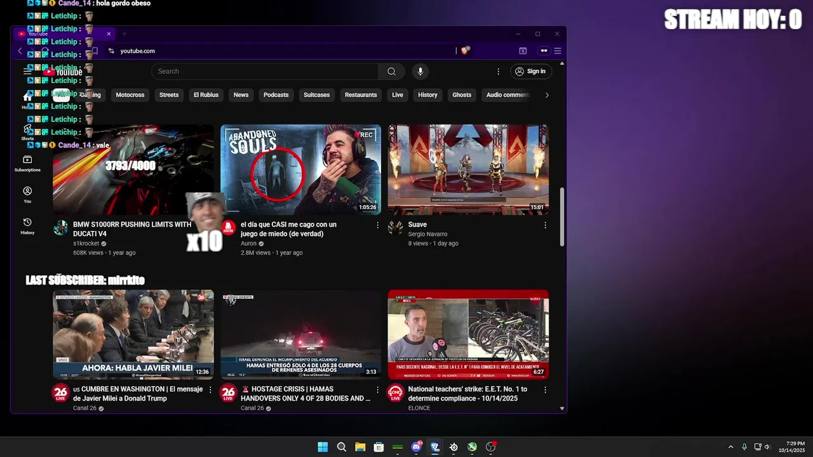Select the El Rubius filter chip

[206, 95]
